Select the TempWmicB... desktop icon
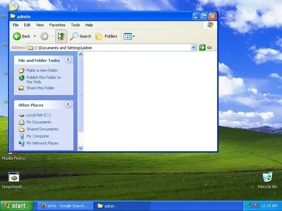Viewport: 282px width, 211px height. (14, 180)
